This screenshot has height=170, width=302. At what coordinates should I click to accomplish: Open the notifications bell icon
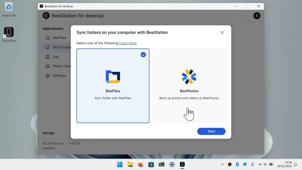[x=296, y=164]
